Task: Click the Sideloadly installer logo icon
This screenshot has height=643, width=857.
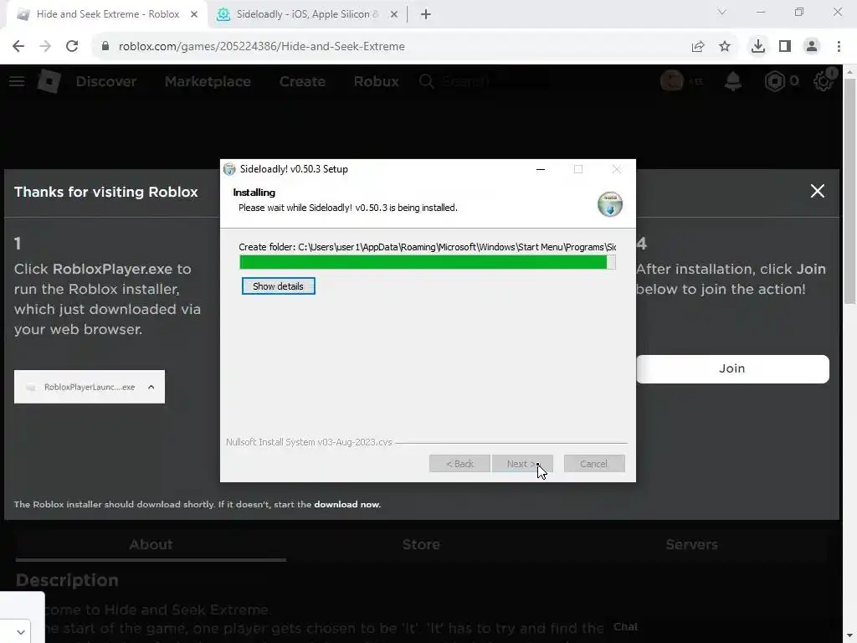Action: [610, 204]
